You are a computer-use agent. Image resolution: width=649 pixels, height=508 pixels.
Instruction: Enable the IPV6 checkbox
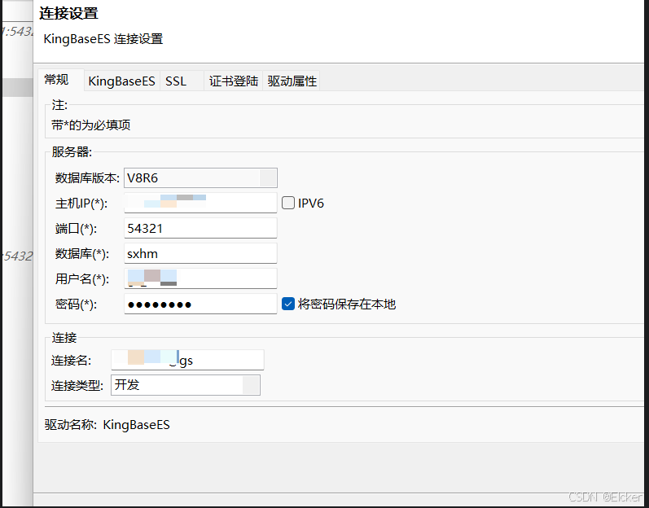(x=288, y=203)
